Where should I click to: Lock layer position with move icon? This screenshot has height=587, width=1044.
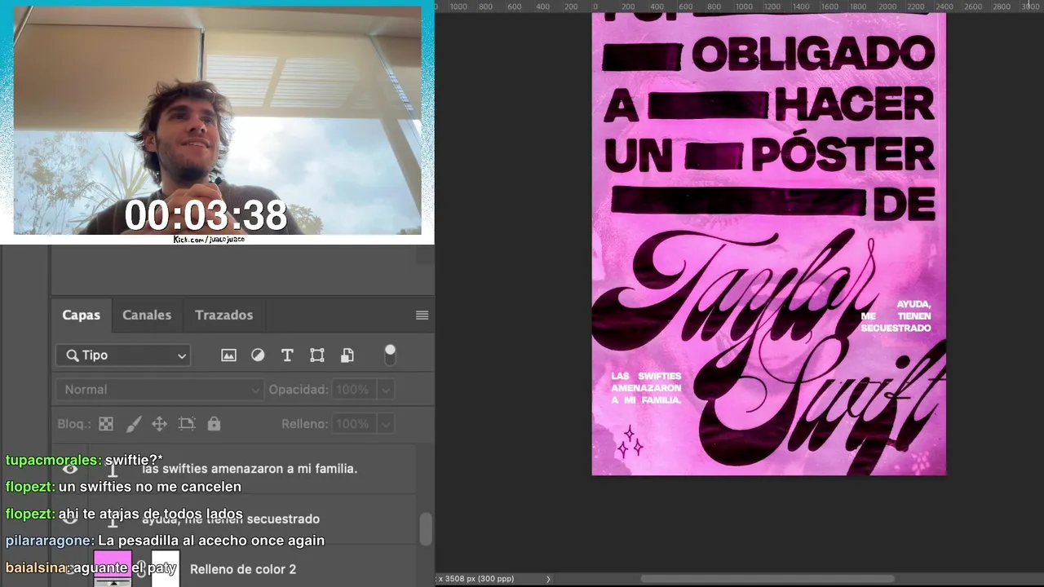(160, 424)
